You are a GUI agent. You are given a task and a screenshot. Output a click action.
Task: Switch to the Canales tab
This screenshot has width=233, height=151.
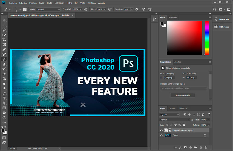tap(172, 108)
